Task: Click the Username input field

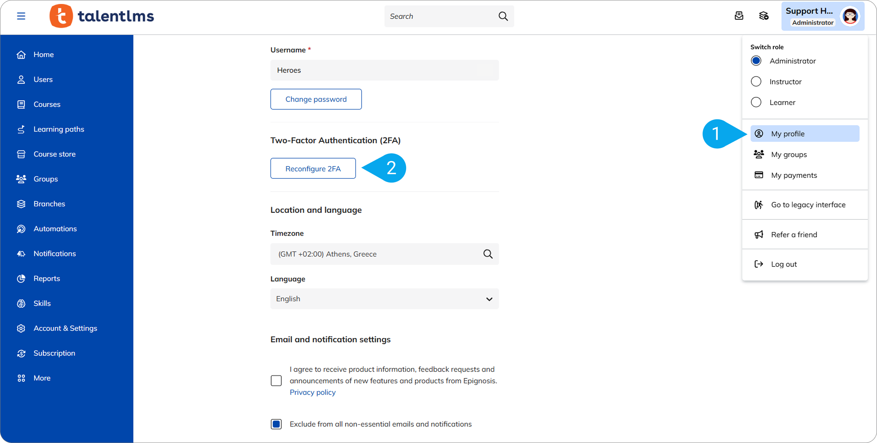Action: 384,70
